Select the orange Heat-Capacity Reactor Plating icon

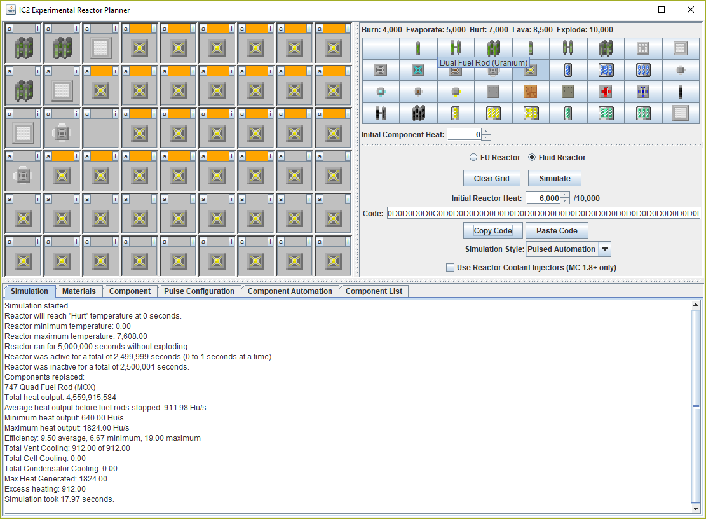pyautogui.click(x=531, y=92)
